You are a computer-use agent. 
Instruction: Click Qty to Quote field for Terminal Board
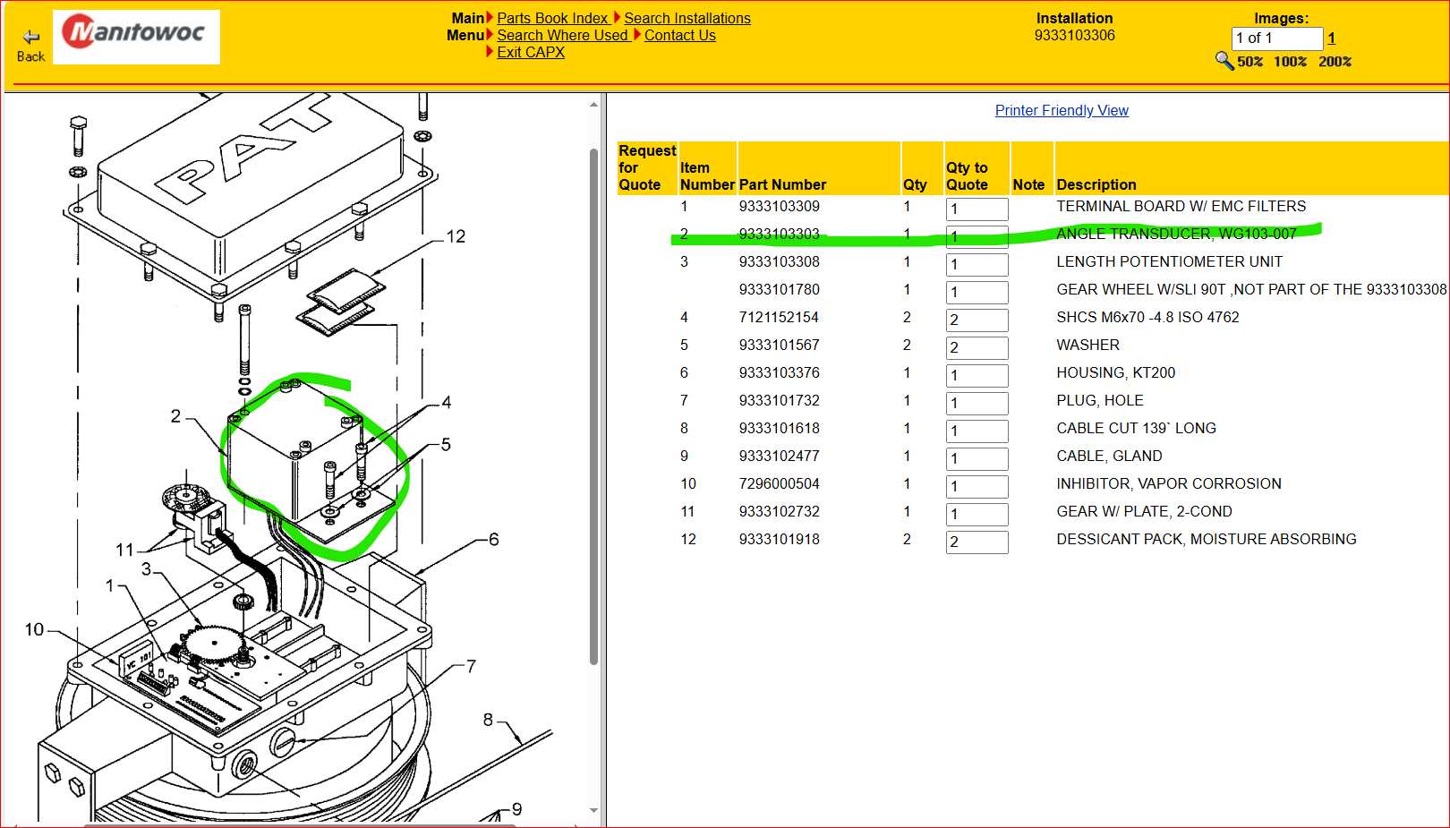977,209
